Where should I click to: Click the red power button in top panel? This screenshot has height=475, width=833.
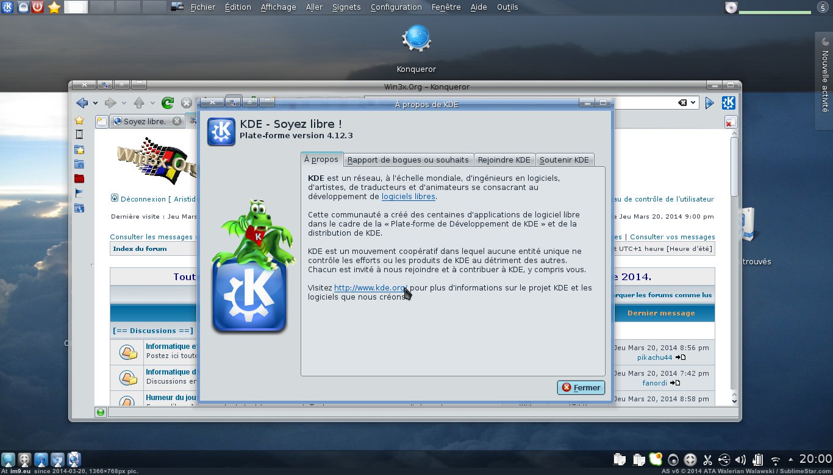38,7
